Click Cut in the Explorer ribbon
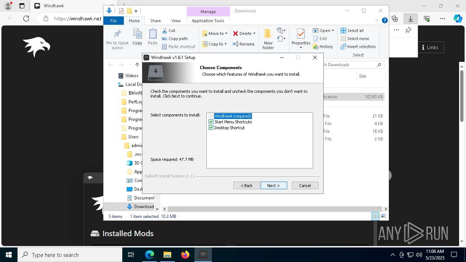Image resolution: width=466 pixels, height=262 pixels. [x=169, y=31]
